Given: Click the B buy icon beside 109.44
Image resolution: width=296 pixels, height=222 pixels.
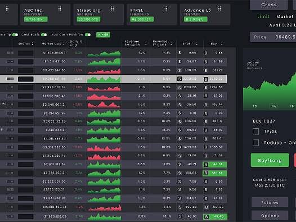Looking at the screenshot, I should (206, 105).
